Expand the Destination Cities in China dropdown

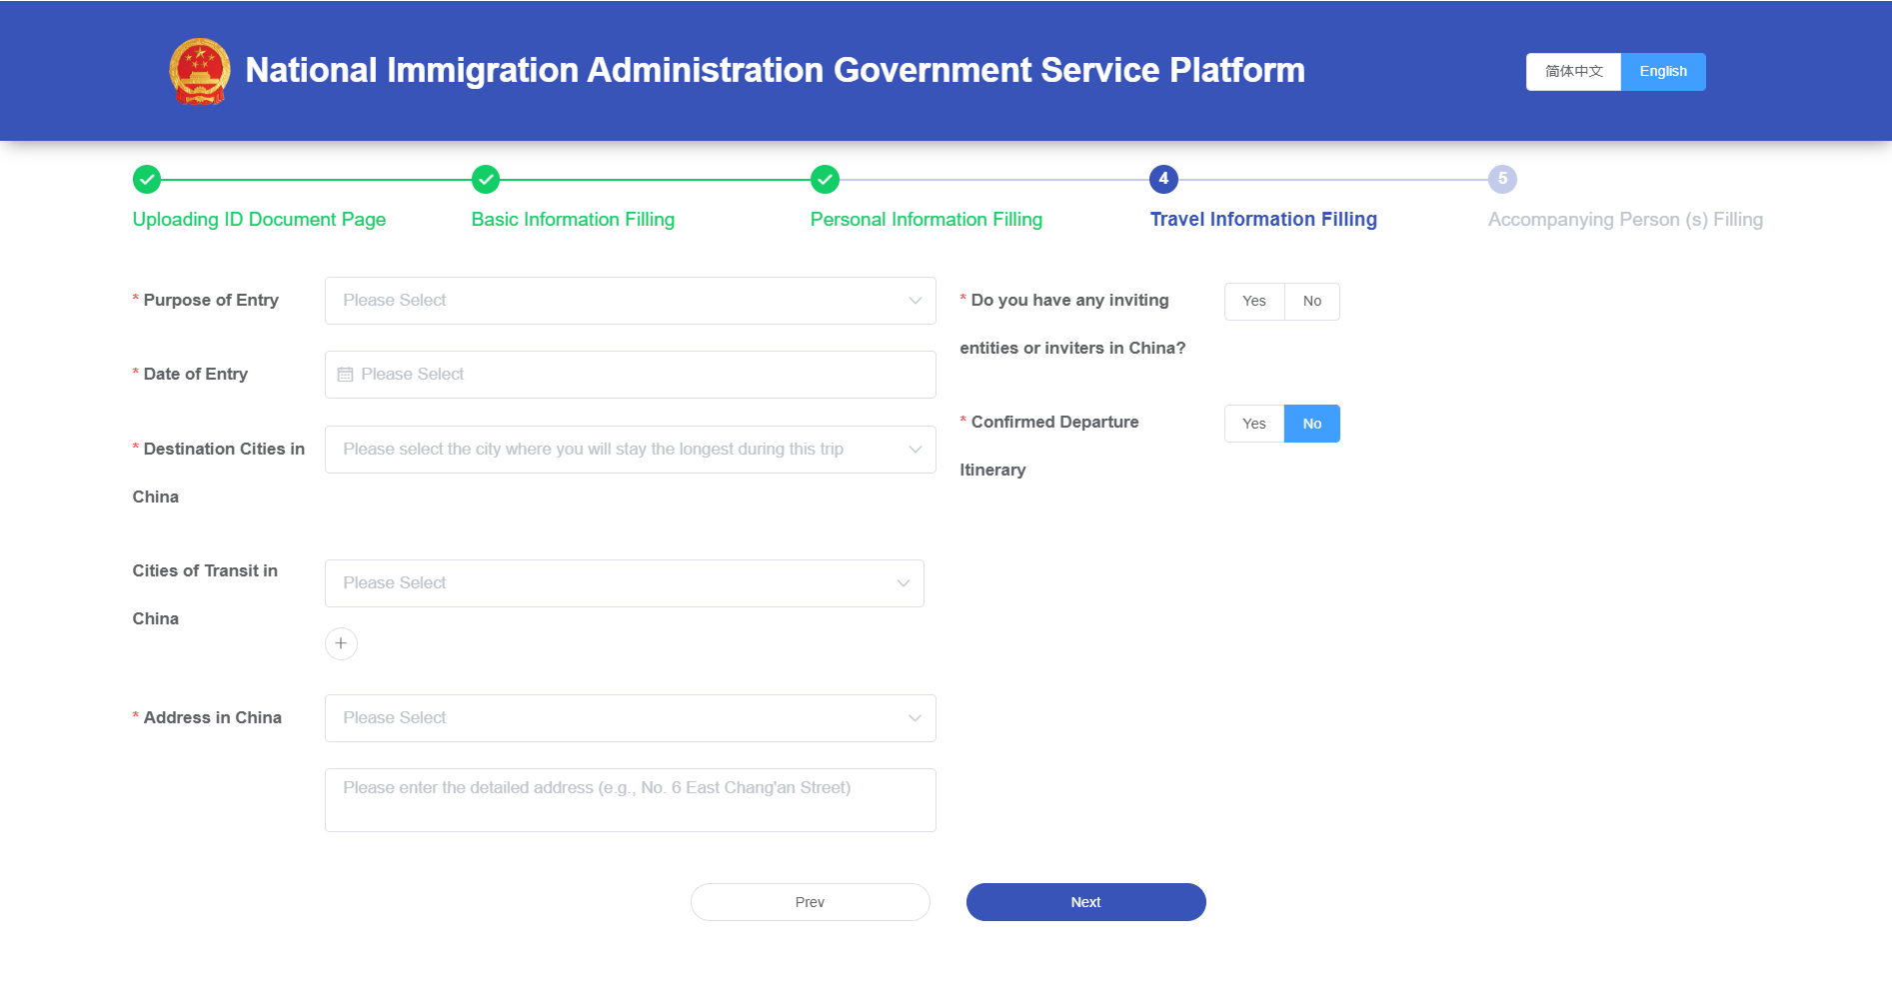630,450
